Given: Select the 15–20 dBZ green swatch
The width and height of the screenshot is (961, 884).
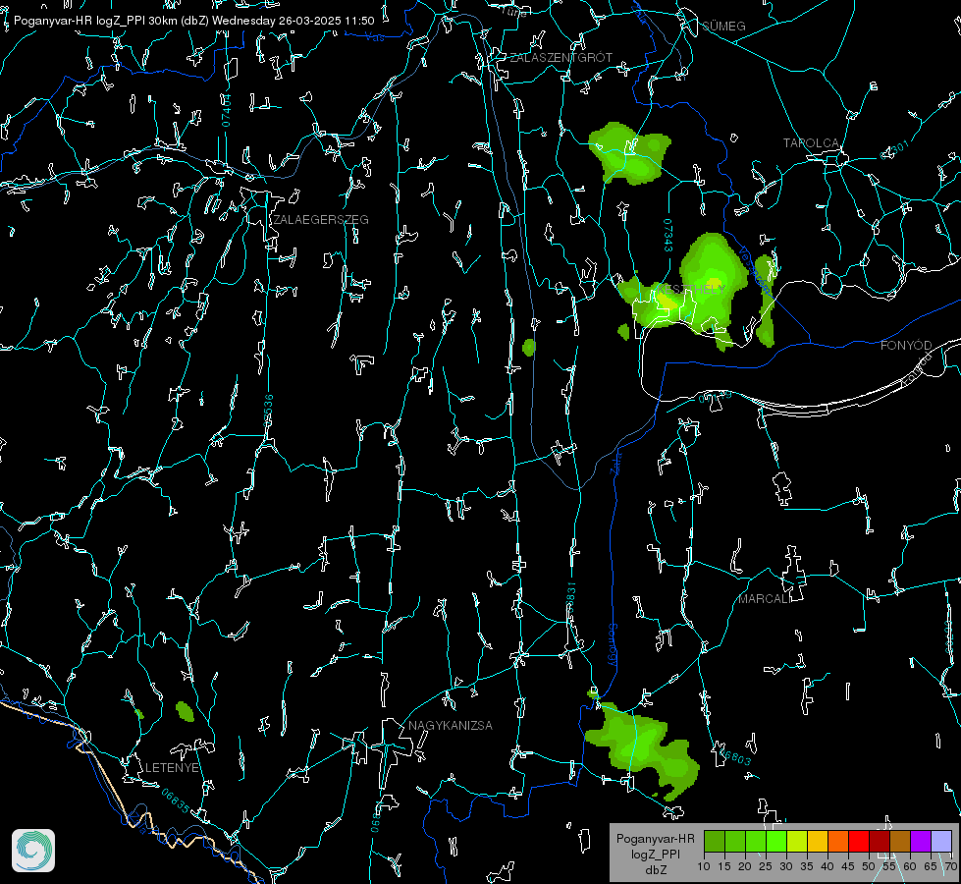Looking at the screenshot, I should pyautogui.click(x=735, y=841).
